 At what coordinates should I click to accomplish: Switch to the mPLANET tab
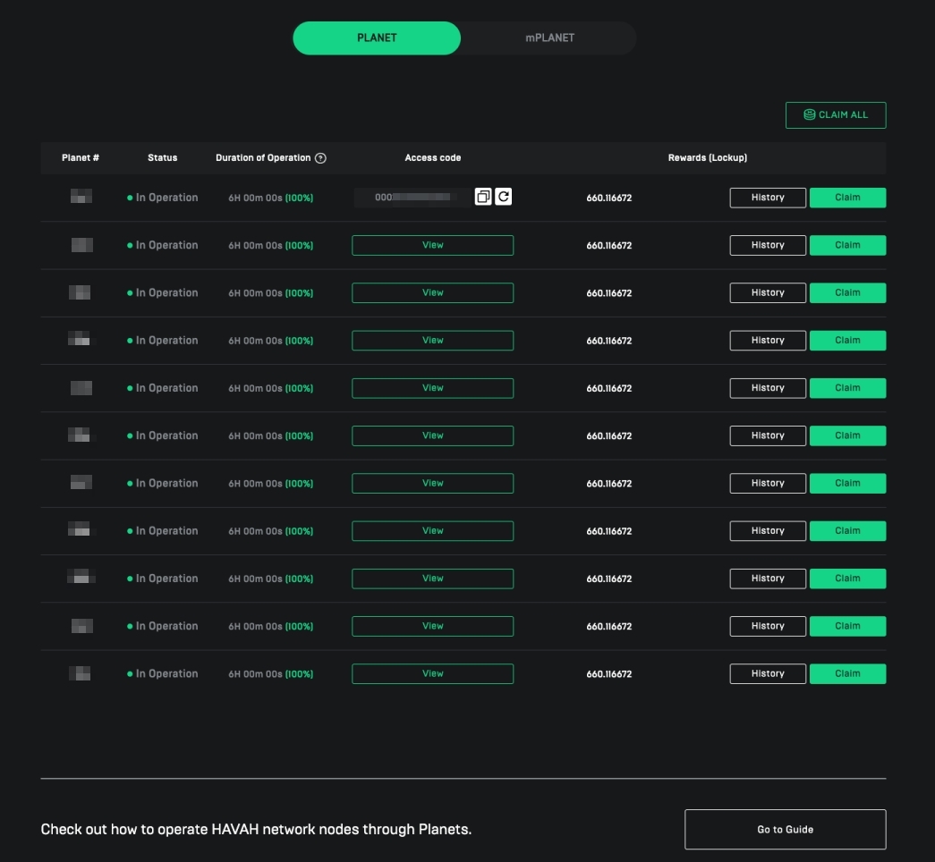coord(549,38)
